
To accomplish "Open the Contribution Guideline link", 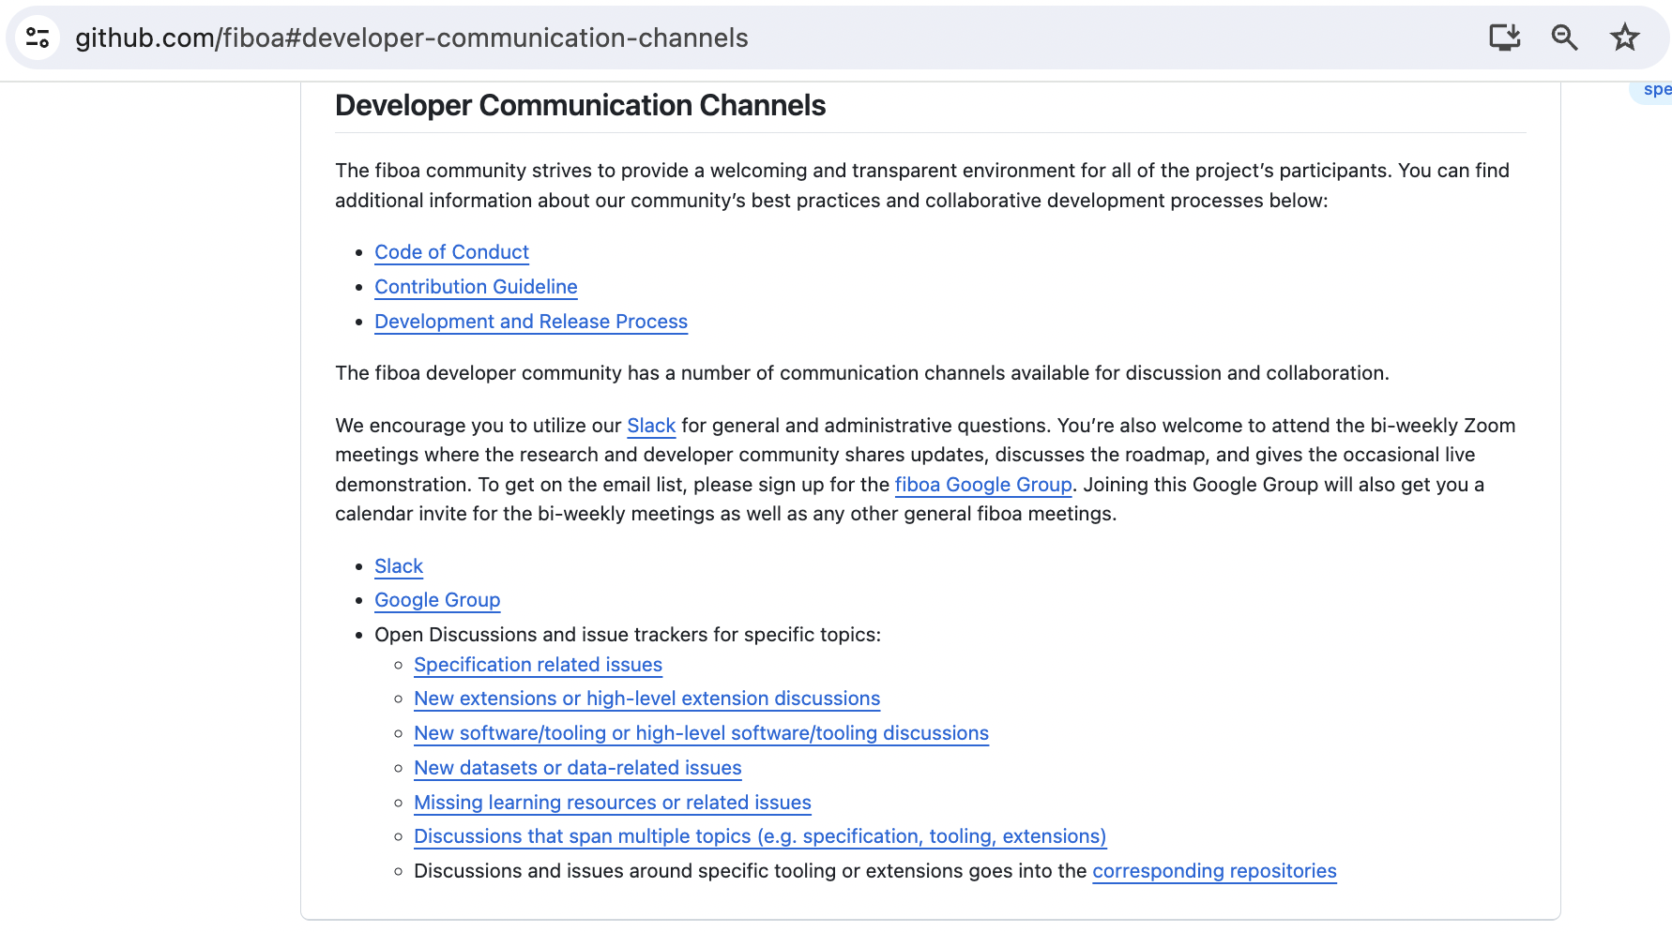I will (475, 287).
